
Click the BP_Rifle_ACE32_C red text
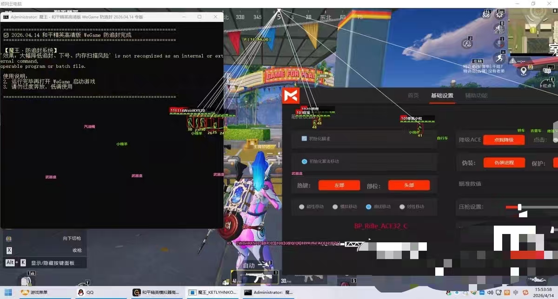point(381,226)
